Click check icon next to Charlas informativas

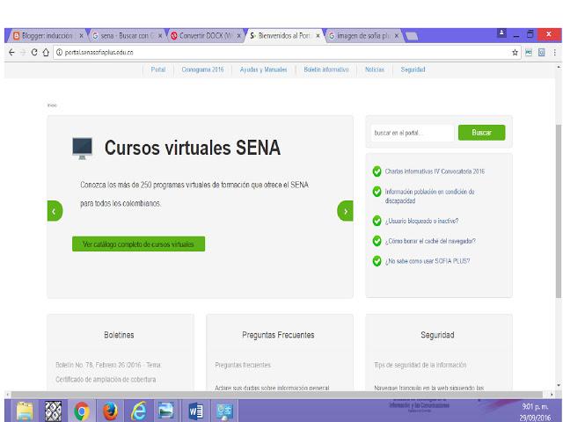point(377,171)
